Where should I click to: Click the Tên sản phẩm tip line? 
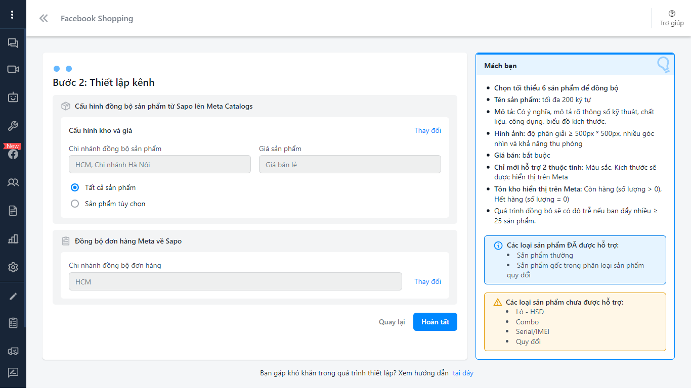[x=542, y=100]
